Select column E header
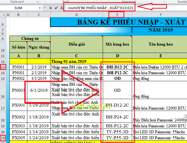The height and width of the screenshot is (143, 187). click(117, 15)
